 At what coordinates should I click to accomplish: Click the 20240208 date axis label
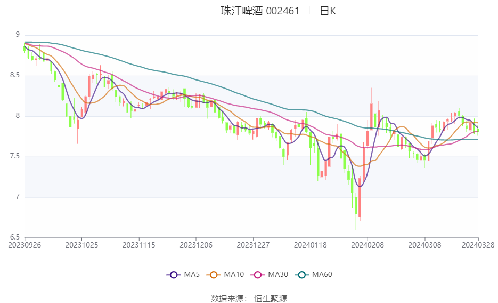[368, 245]
